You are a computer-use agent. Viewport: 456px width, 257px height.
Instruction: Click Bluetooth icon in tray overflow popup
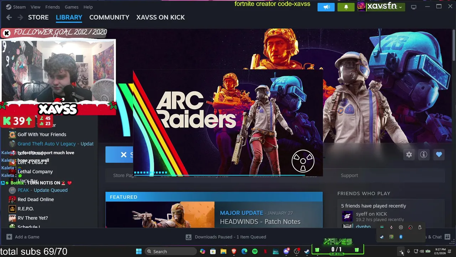pyautogui.click(x=401, y=237)
